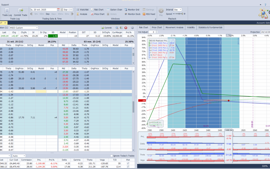This screenshot has height=169, width=270.
Task: Open the Monitor Dock window
Action: point(132,14)
